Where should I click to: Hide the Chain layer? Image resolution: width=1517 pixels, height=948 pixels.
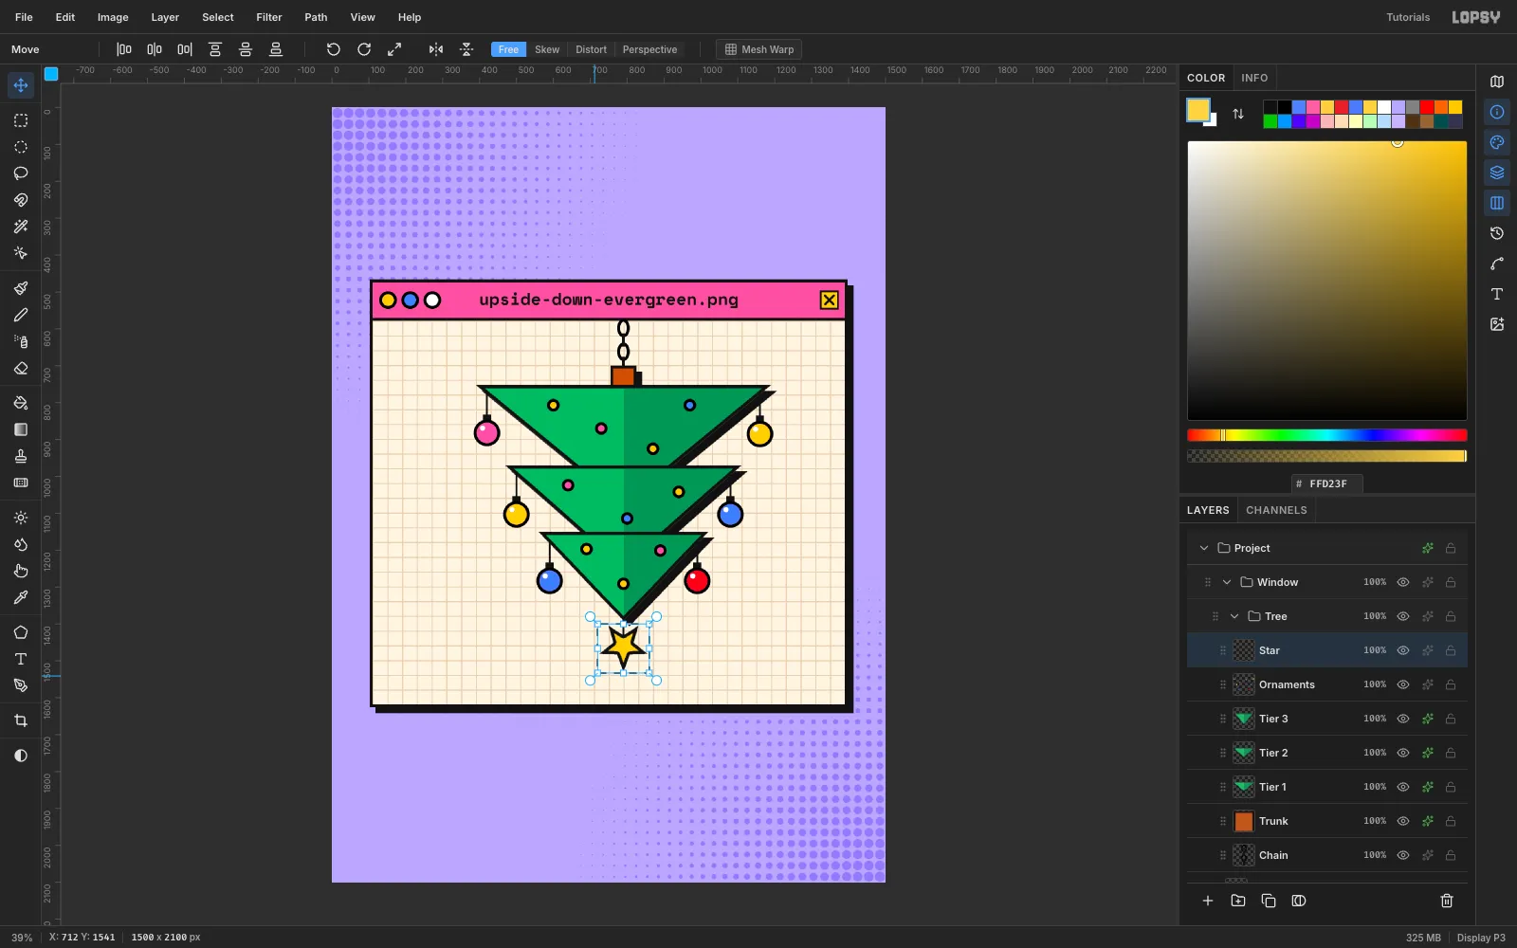tap(1403, 855)
